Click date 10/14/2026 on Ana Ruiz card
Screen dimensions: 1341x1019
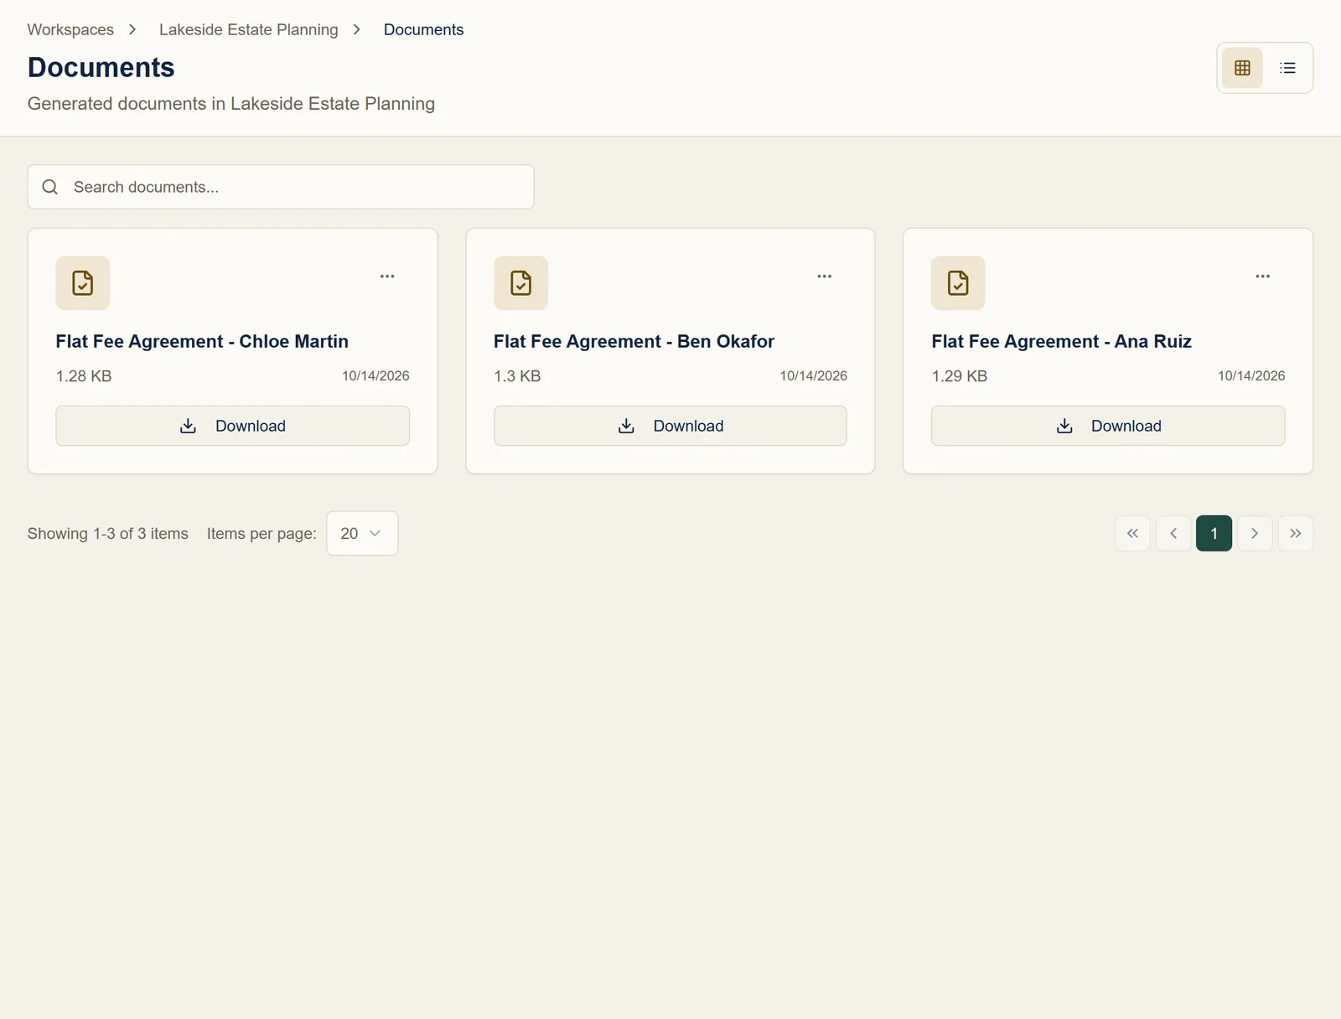coord(1251,376)
